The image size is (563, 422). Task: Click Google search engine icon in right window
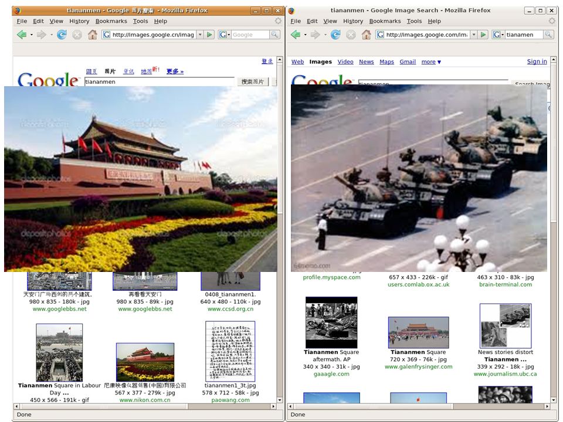pyautogui.click(x=497, y=35)
